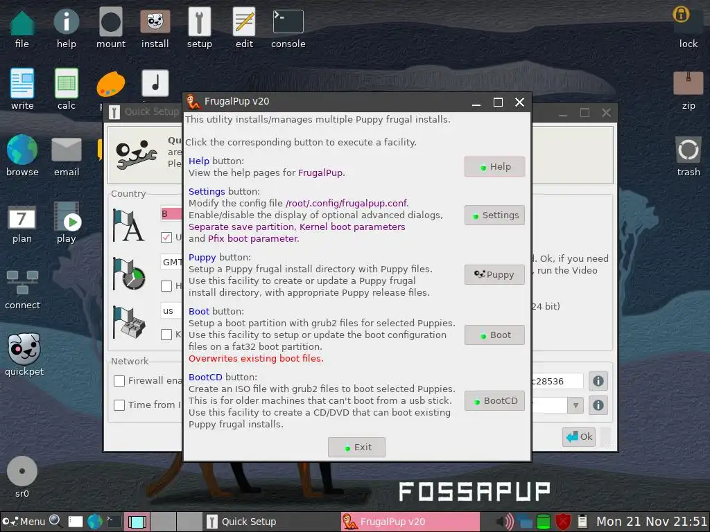
Task: Click 'Separate save partition' purple text
Action: click(x=241, y=227)
